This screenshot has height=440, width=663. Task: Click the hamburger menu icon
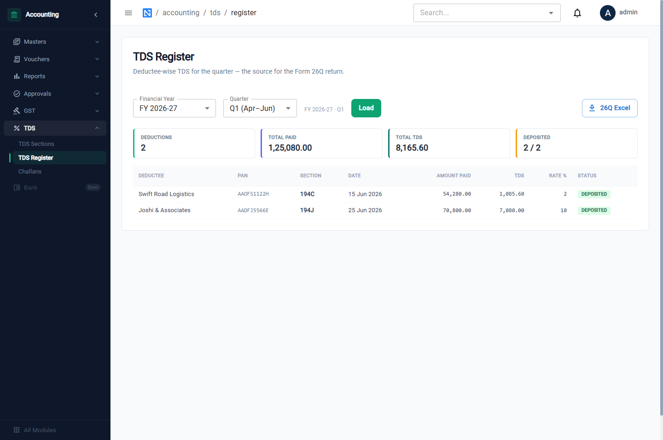[128, 13]
